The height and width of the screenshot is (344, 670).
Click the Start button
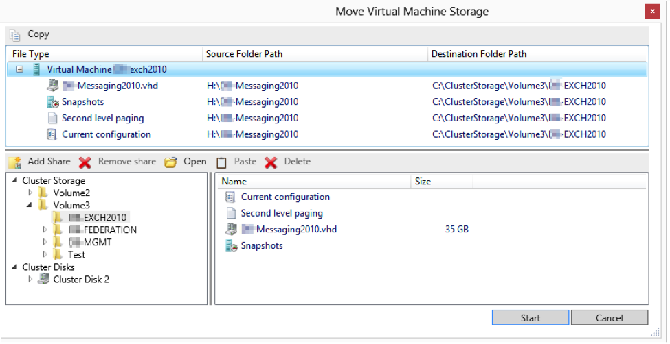click(531, 318)
